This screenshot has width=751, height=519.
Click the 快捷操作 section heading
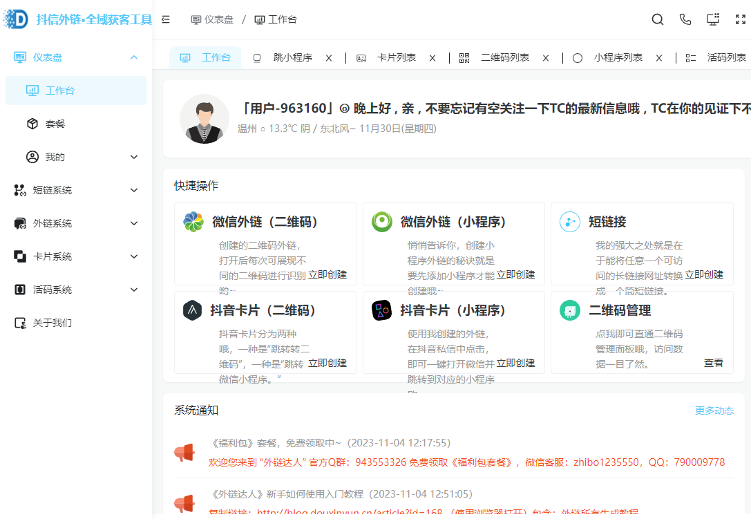196,186
